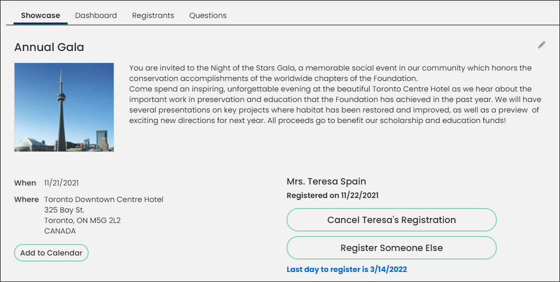Open the CN Tower event photo
This screenshot has height=282, width=560.
click(64, 107)
